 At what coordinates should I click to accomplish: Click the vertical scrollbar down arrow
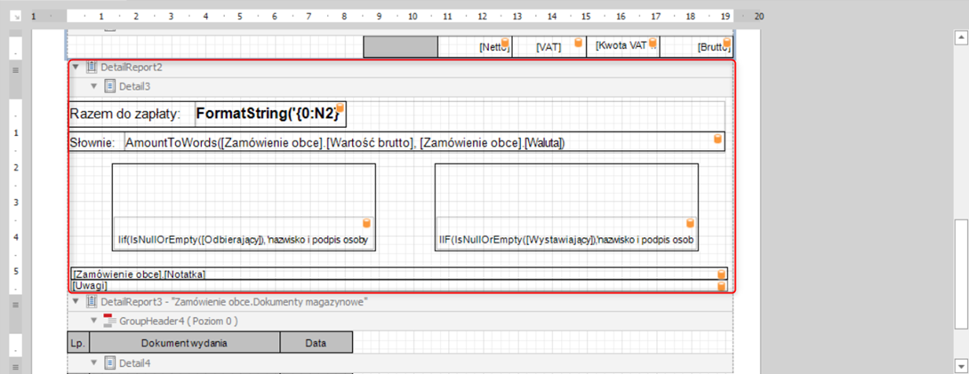pos(961,365)
